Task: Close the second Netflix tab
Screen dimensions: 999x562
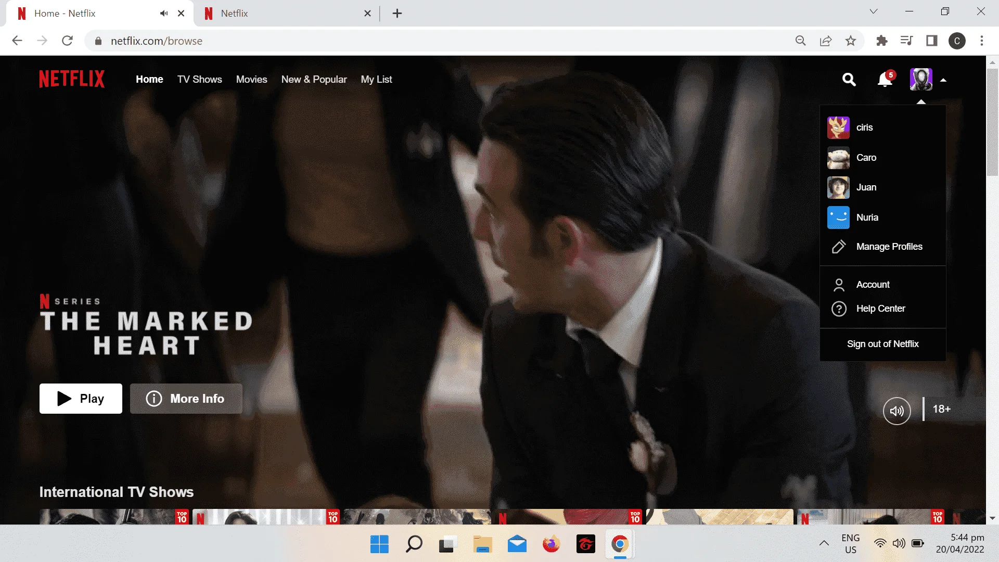Action: pyautogui.click(x=367, y=14)
